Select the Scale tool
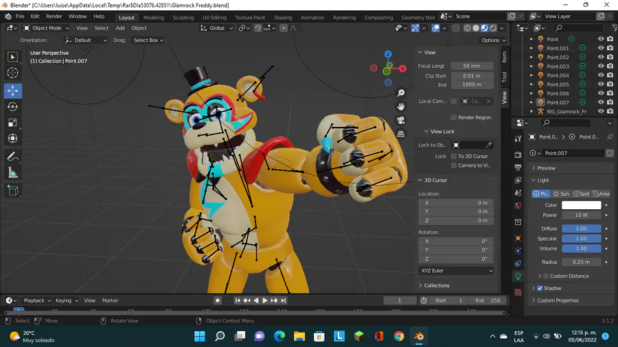 (12, 123)
